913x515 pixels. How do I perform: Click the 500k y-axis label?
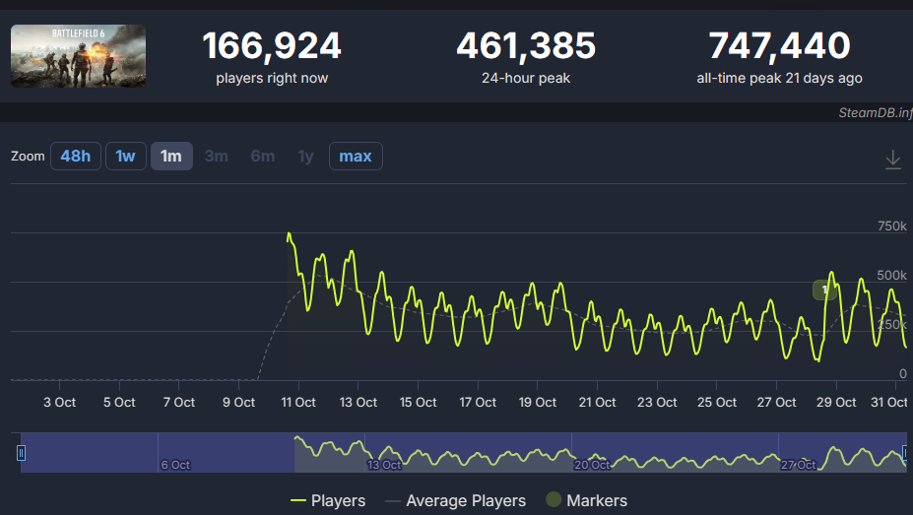tap(892, 275)
